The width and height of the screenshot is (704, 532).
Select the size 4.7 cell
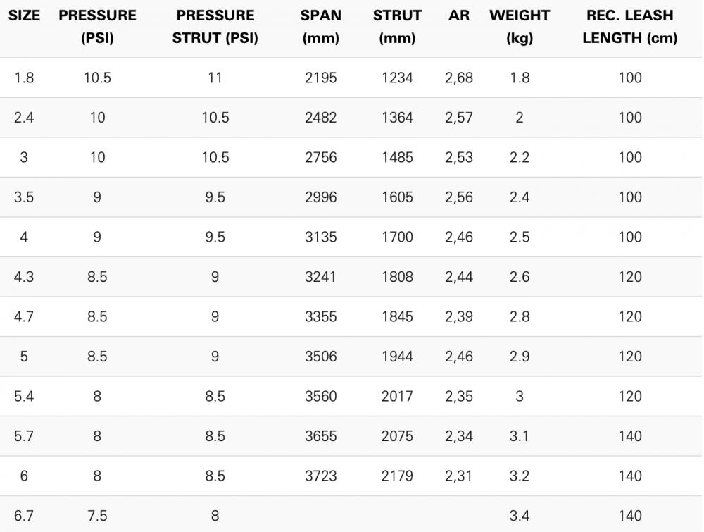click(23, 317)
